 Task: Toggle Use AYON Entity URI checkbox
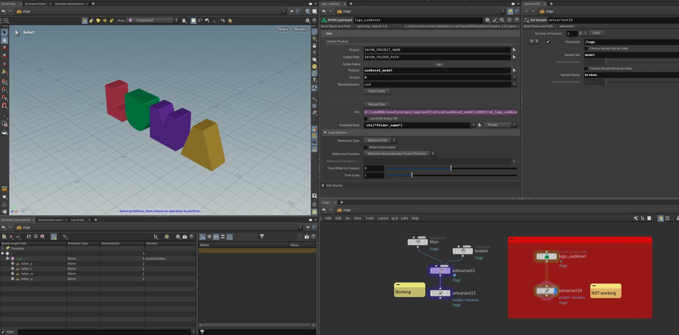click(366, 119)
